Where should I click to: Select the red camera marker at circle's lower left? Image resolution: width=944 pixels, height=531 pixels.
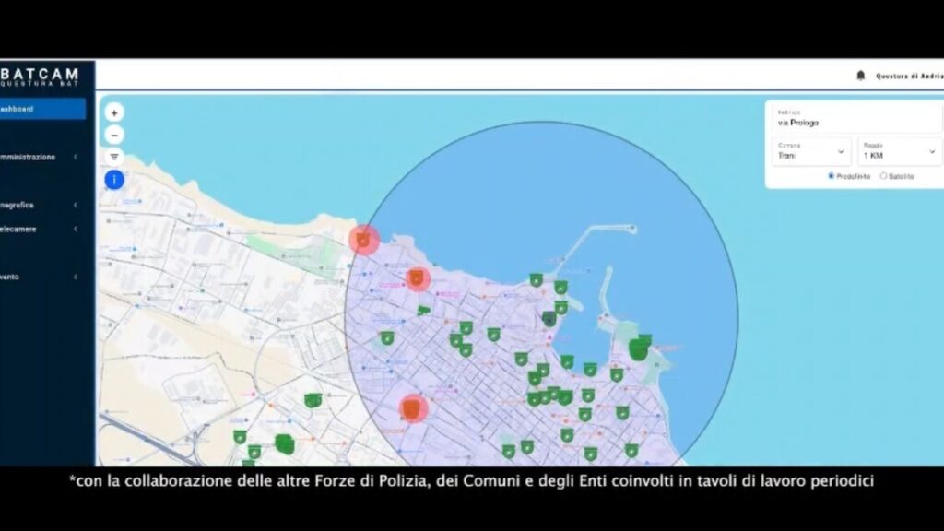click(413, 408)
